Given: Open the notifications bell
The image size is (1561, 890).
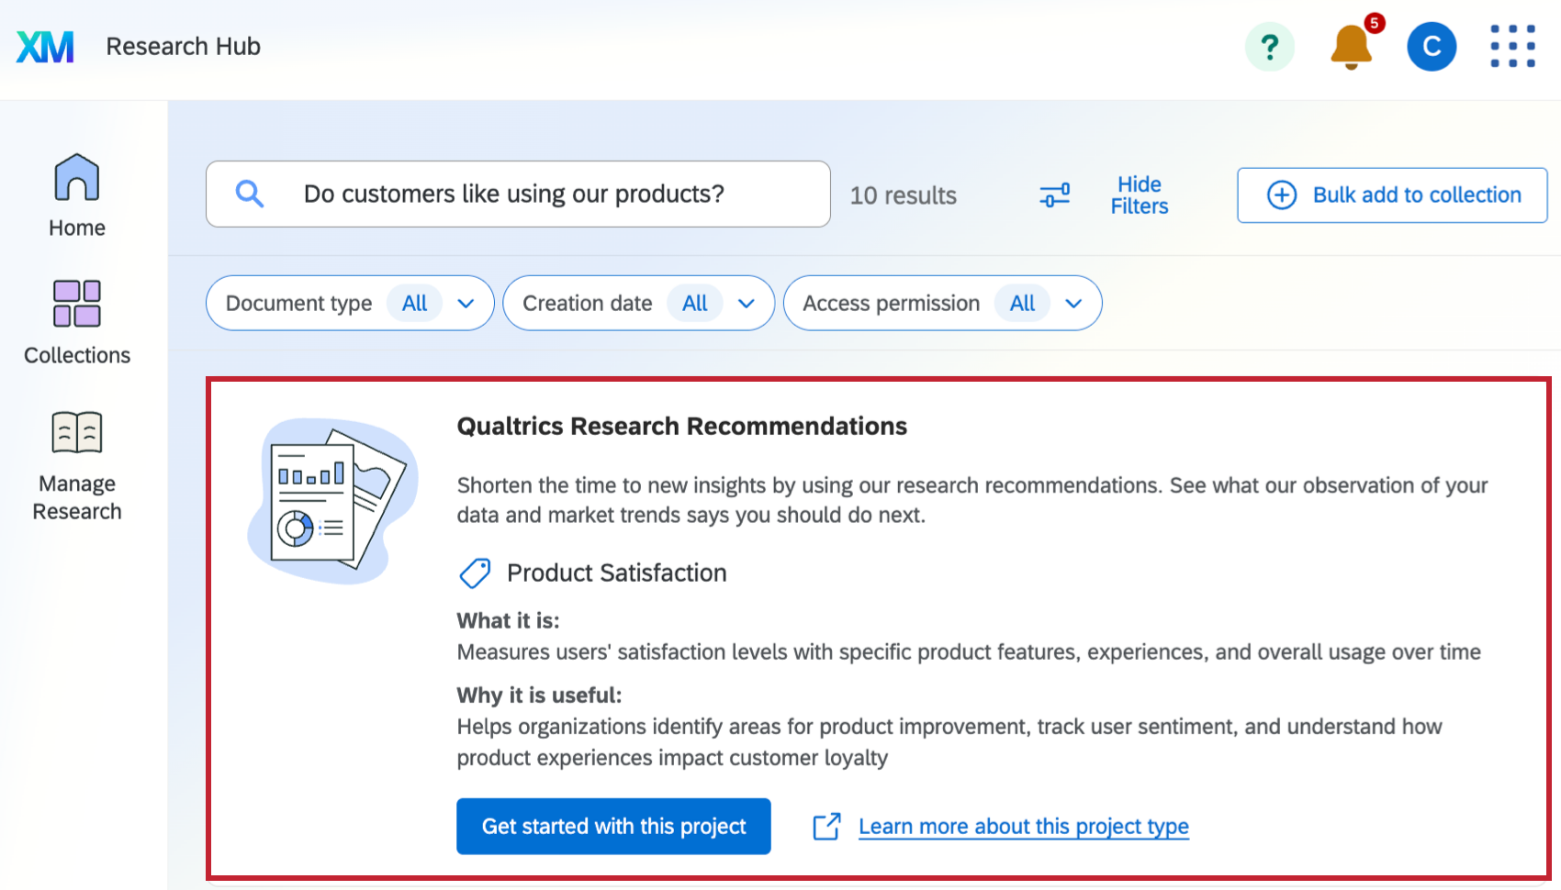Looking at the screenshot, I should [1349, 47].
